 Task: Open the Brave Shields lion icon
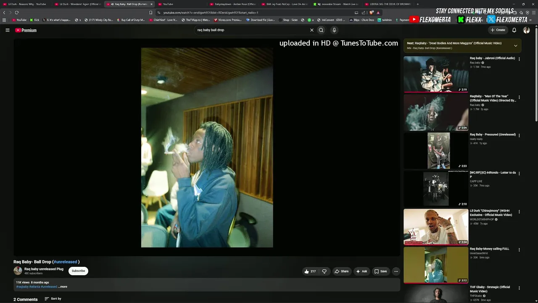click(372, 13)
